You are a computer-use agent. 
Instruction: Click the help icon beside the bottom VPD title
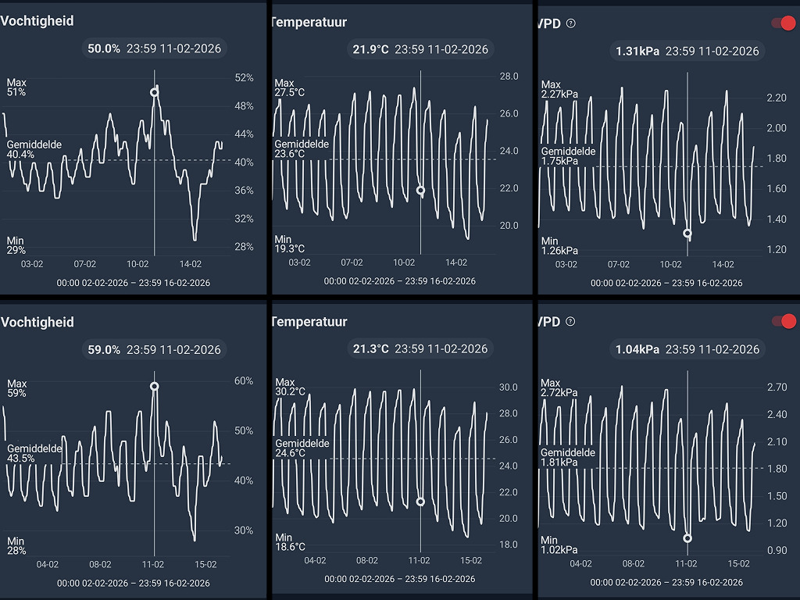coord(570,322)
